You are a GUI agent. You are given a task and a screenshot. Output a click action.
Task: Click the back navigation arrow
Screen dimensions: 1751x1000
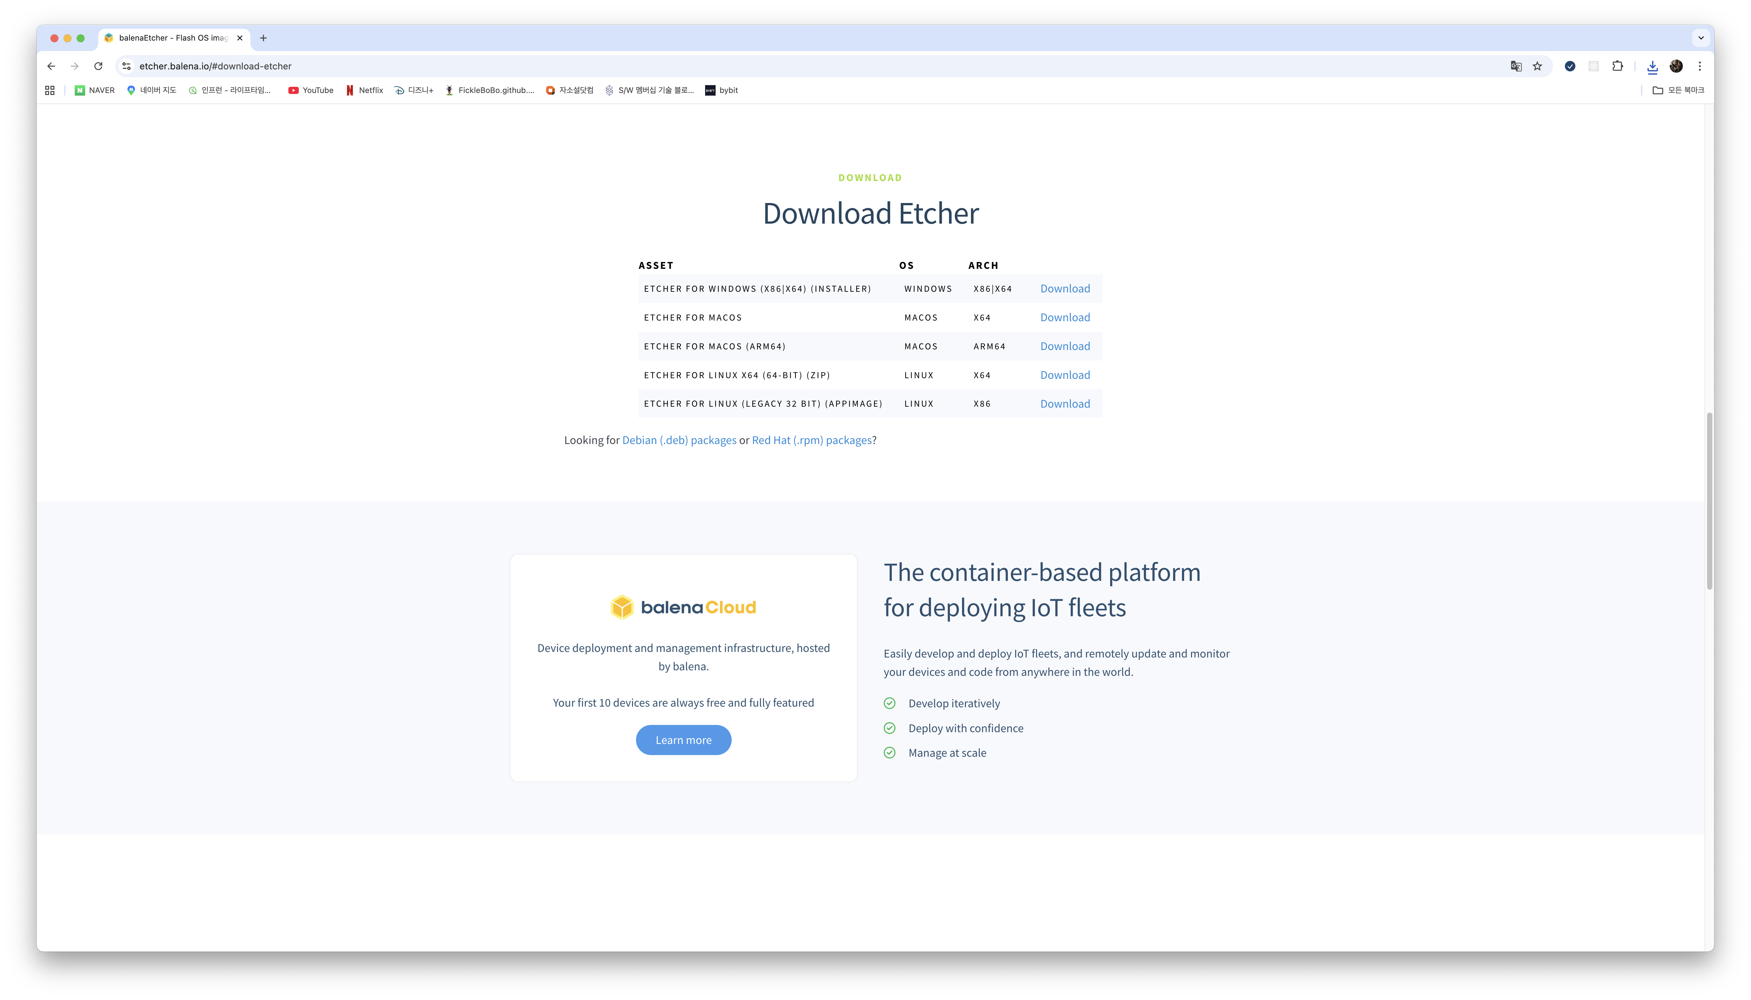coord(51,66)
